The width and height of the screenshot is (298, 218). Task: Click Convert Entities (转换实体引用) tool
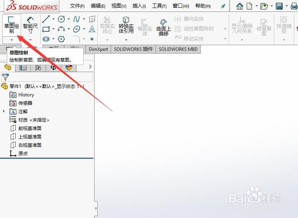coord(126,25)
